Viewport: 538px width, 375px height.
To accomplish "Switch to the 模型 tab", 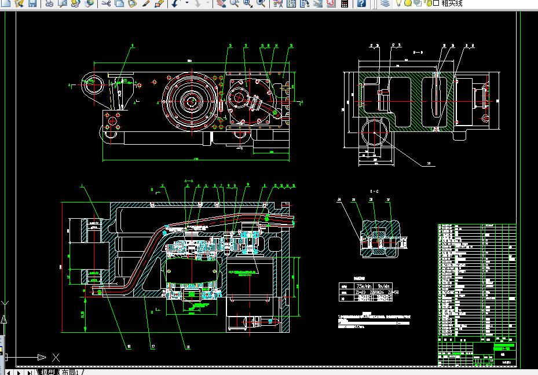I will [47, 372].
